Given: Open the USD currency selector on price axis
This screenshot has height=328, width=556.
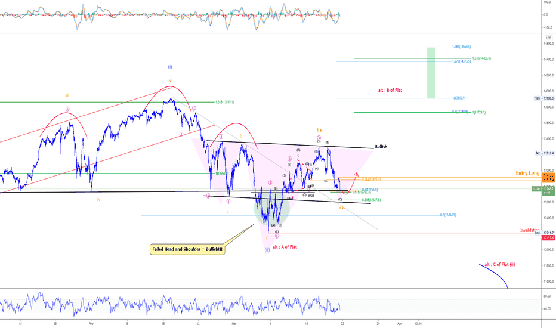Looking at the screenshot, I should (x=548, y=38).
